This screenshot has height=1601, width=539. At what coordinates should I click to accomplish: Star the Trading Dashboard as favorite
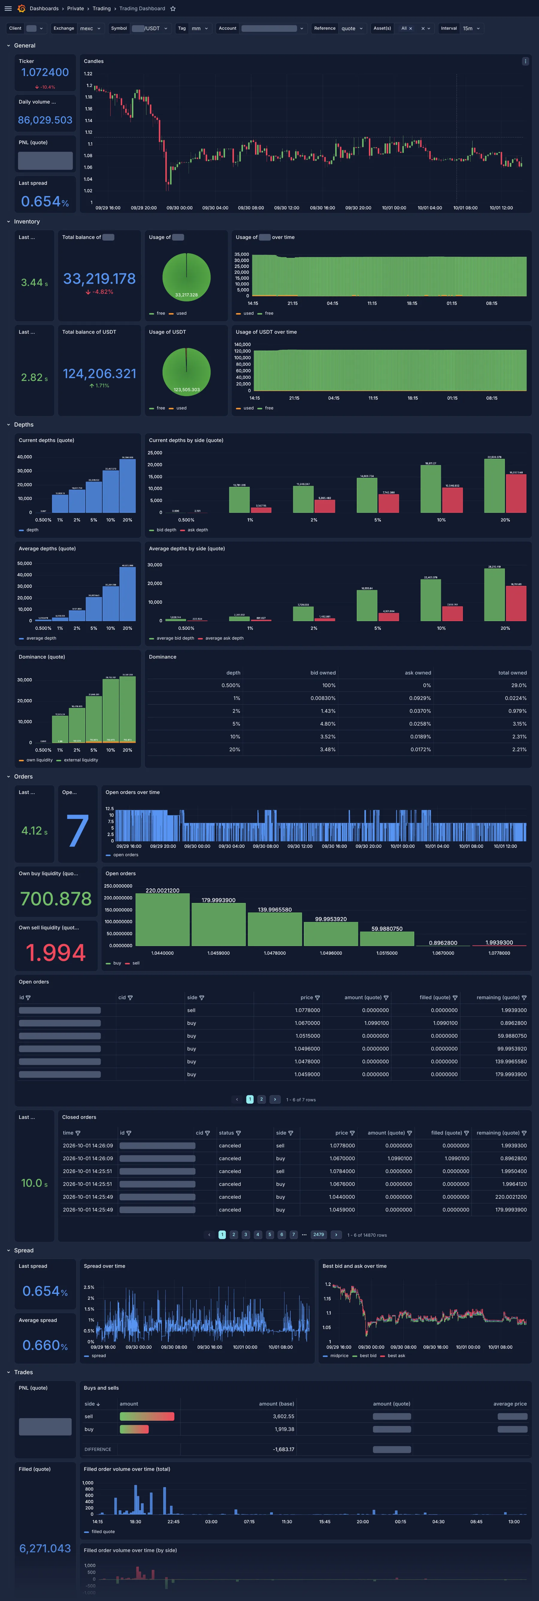pyautogui.click(x=172, y=9)
